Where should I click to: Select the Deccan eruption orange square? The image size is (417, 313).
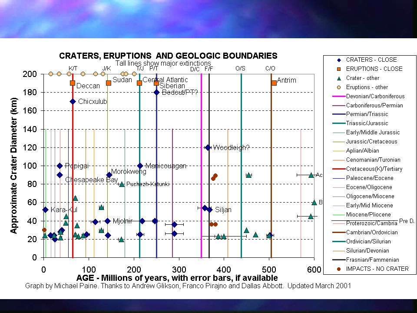[73, 83]
